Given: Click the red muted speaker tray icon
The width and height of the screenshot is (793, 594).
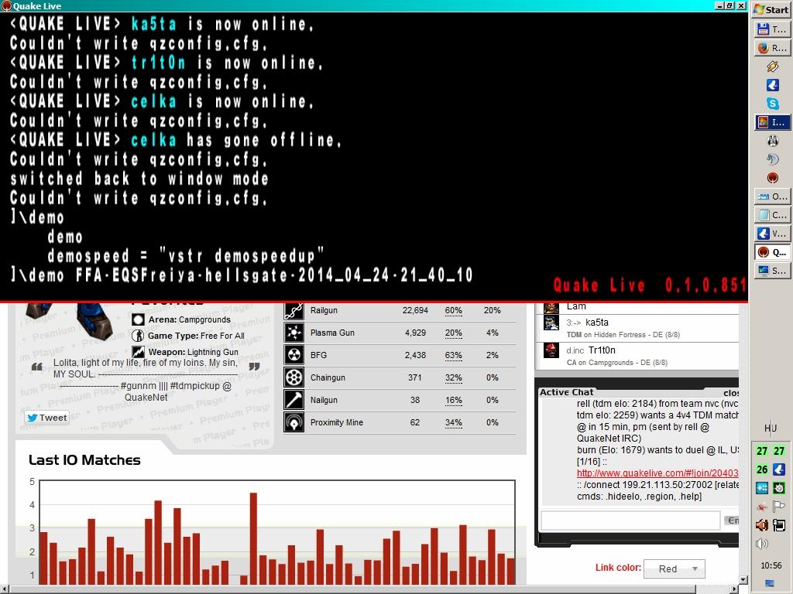Looking at the screenshot, I should (x=762, y=525).
